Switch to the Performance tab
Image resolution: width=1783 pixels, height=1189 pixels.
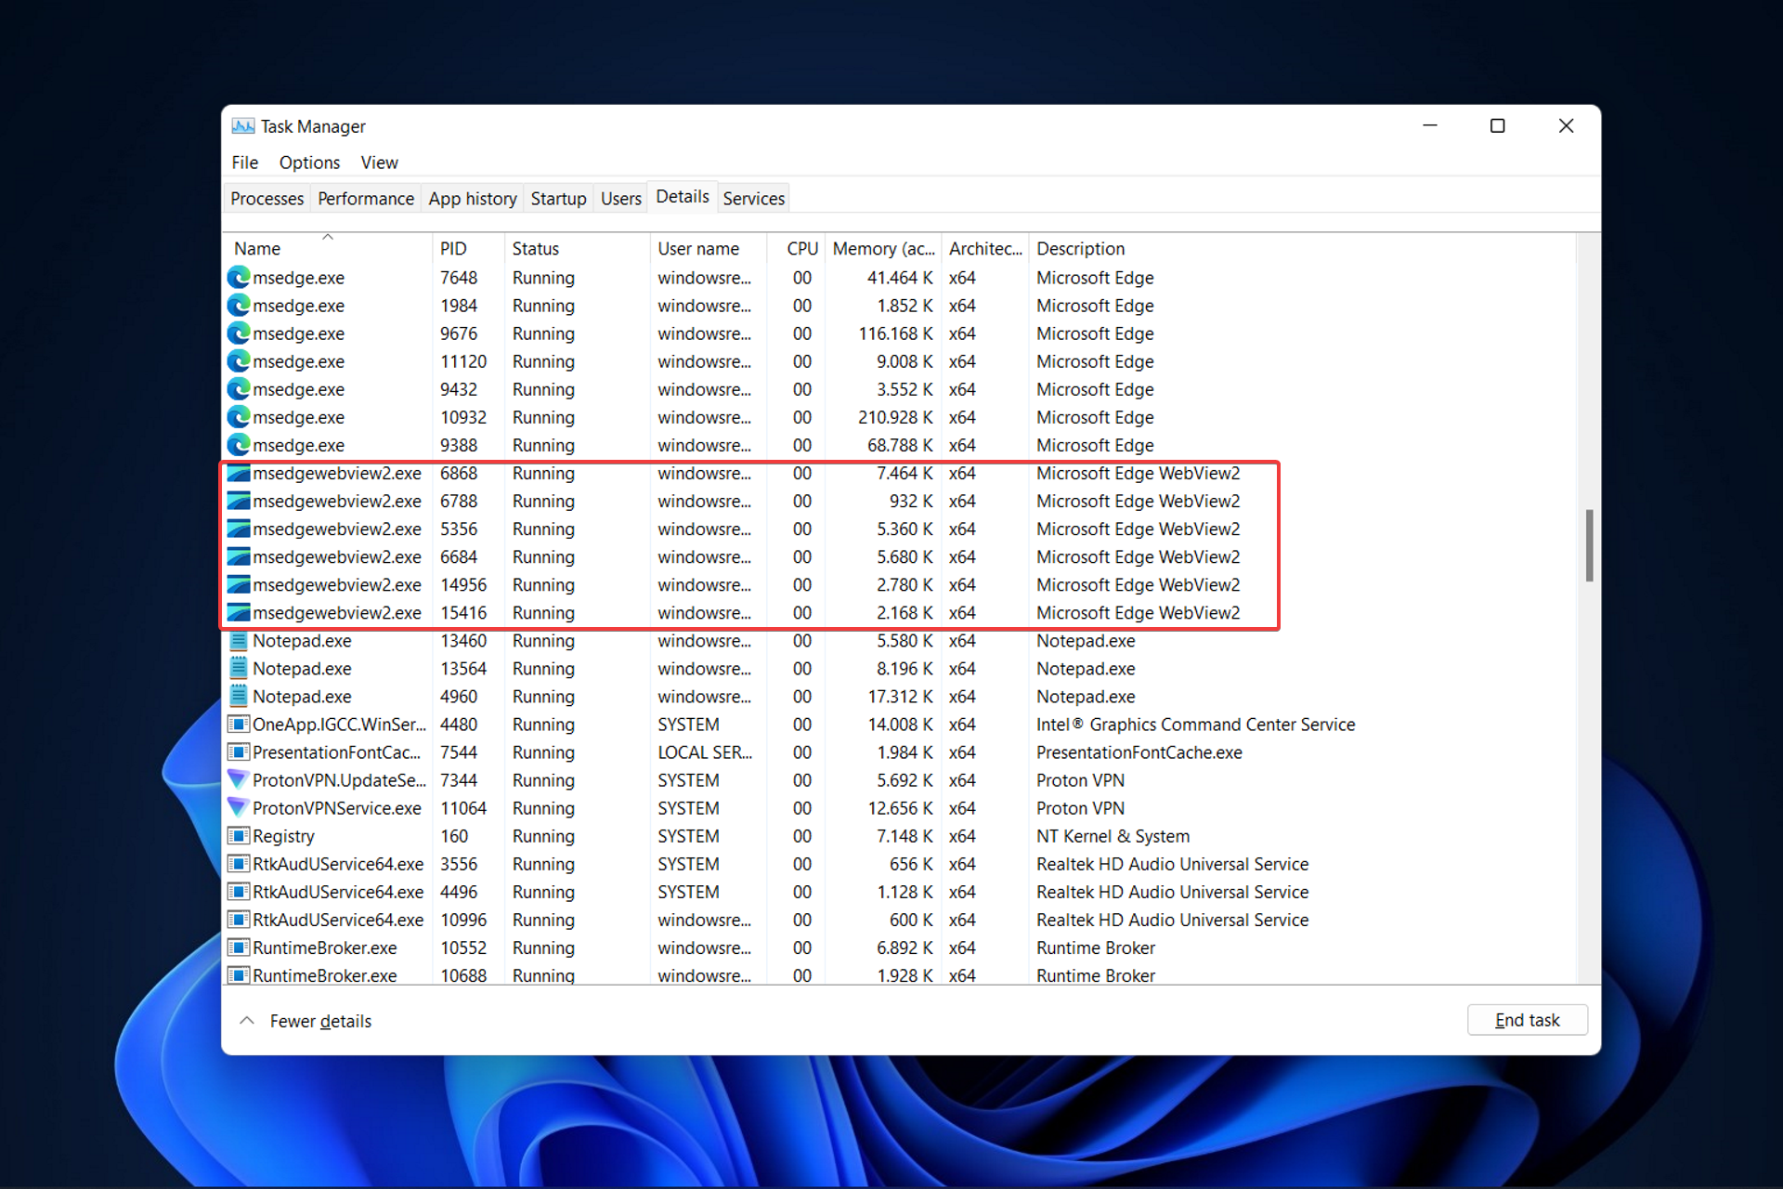coord(365,199)
